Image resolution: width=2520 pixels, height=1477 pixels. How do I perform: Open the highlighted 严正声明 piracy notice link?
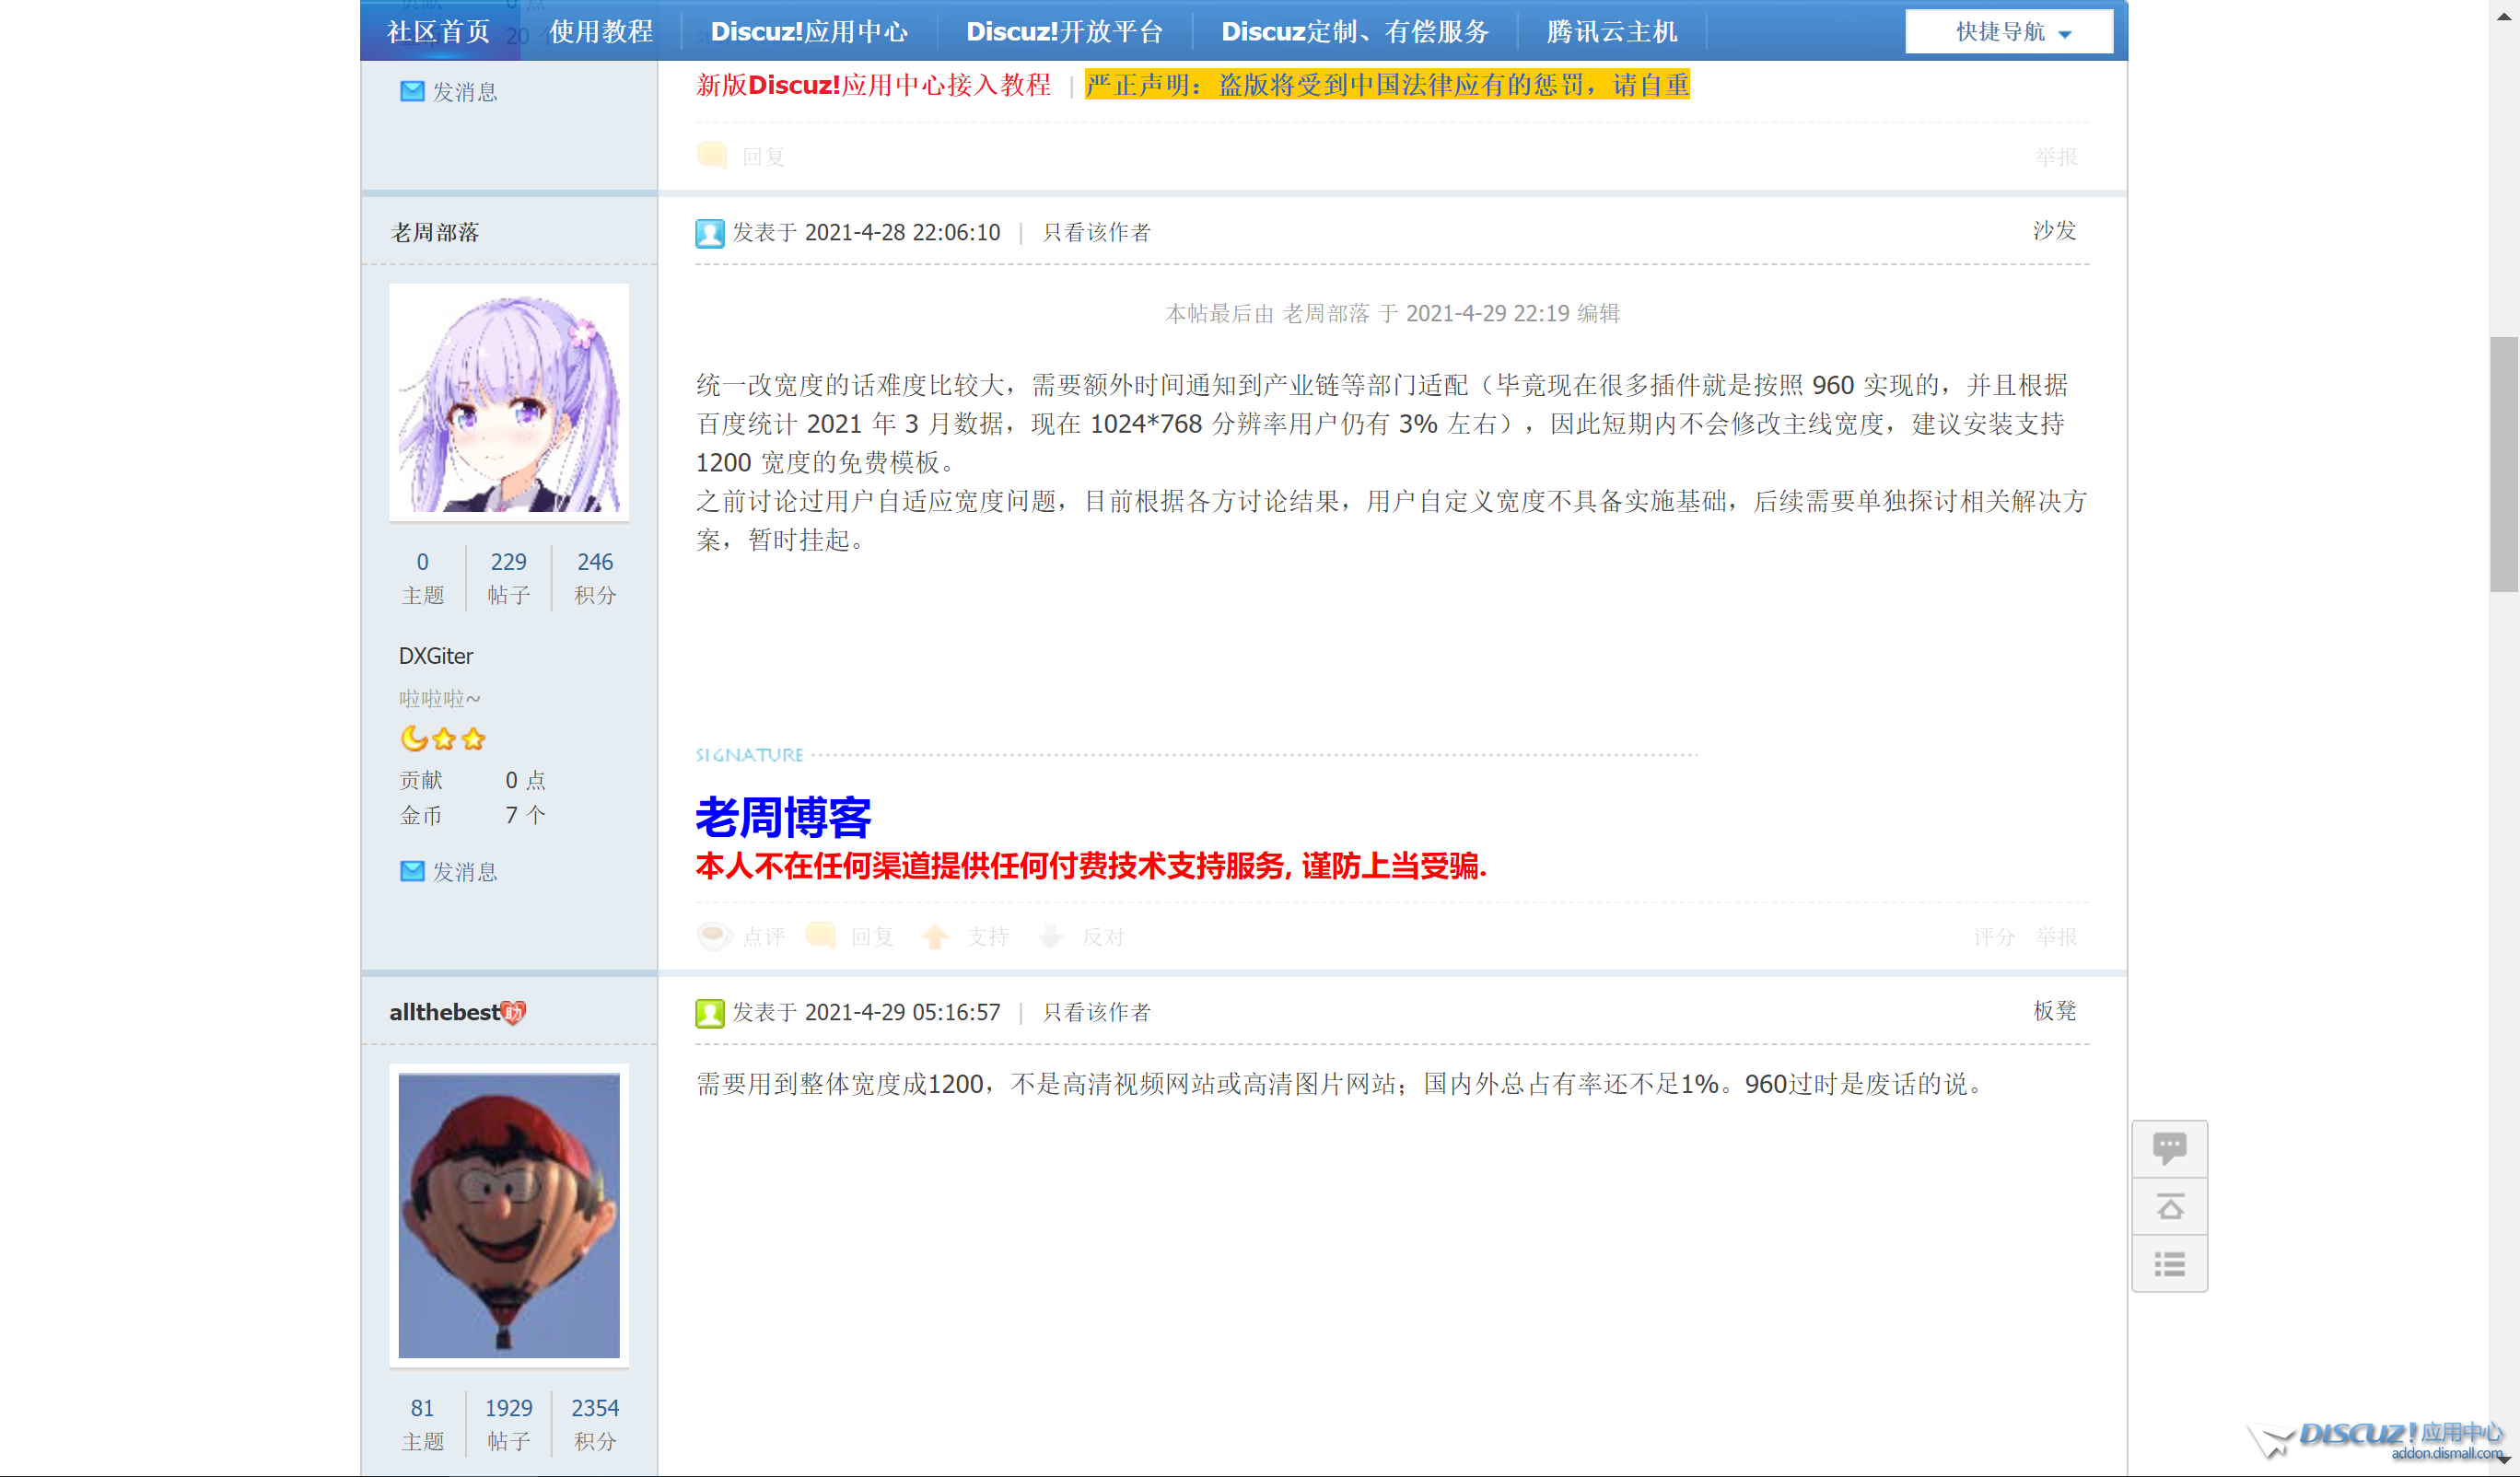coord(1387,85)
